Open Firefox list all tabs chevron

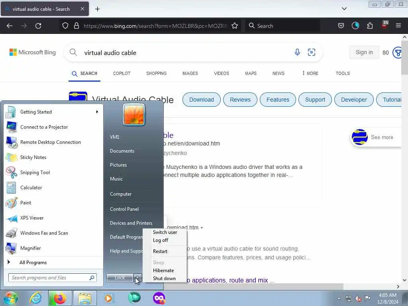click(x=344, y=9)
